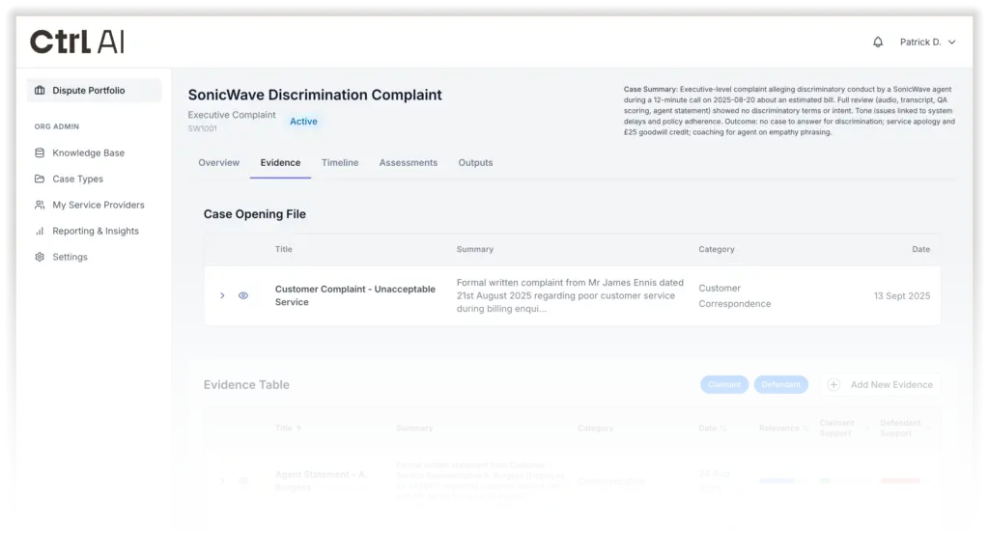Expand the Customer Complaint row chevron
The image size is (989, 554).
222,295
